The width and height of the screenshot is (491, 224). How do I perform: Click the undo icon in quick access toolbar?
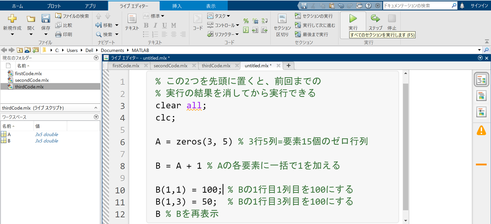pos(341,6)
